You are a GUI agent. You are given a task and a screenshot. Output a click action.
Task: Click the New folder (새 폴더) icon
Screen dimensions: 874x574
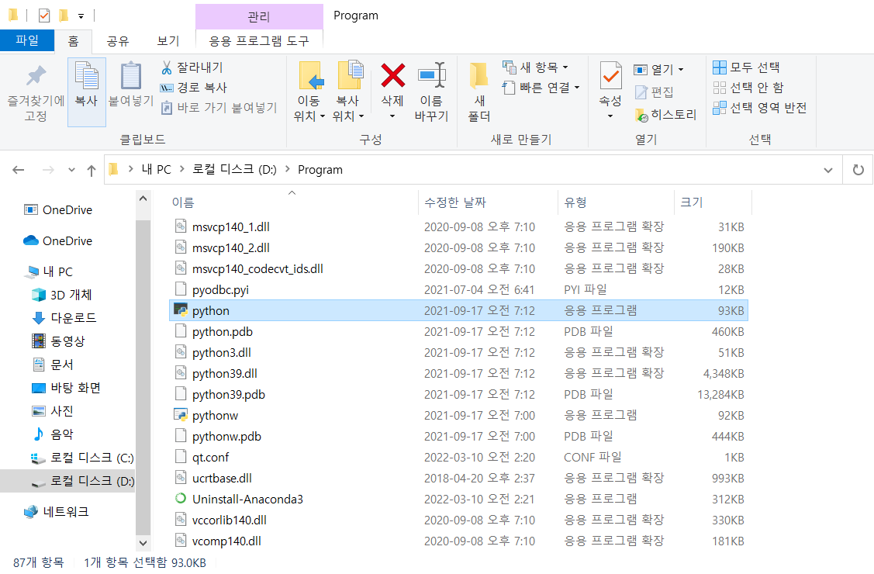[x=478, y=76]
